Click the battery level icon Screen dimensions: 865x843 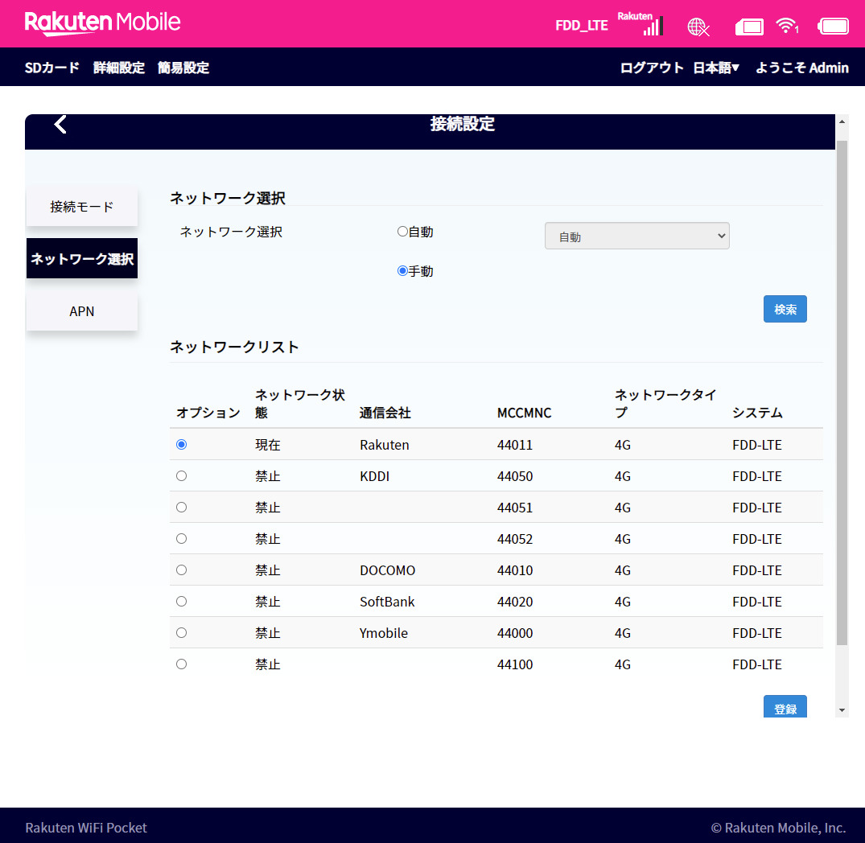[x=834, y=27]
